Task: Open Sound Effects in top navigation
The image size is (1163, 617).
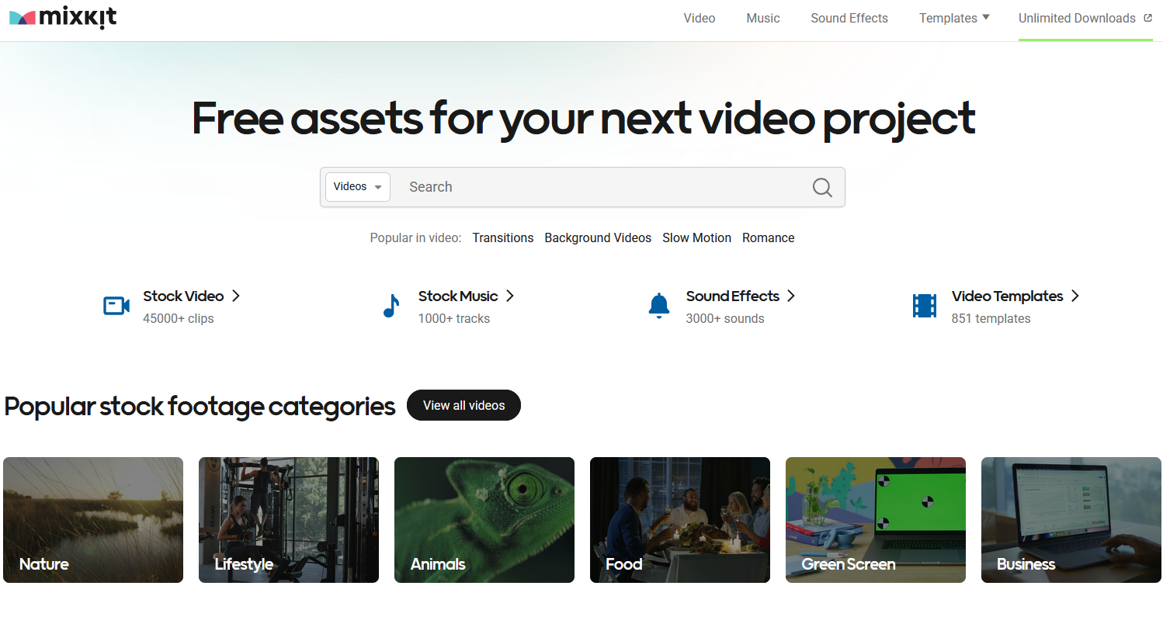Action: [x=849, y=18]
